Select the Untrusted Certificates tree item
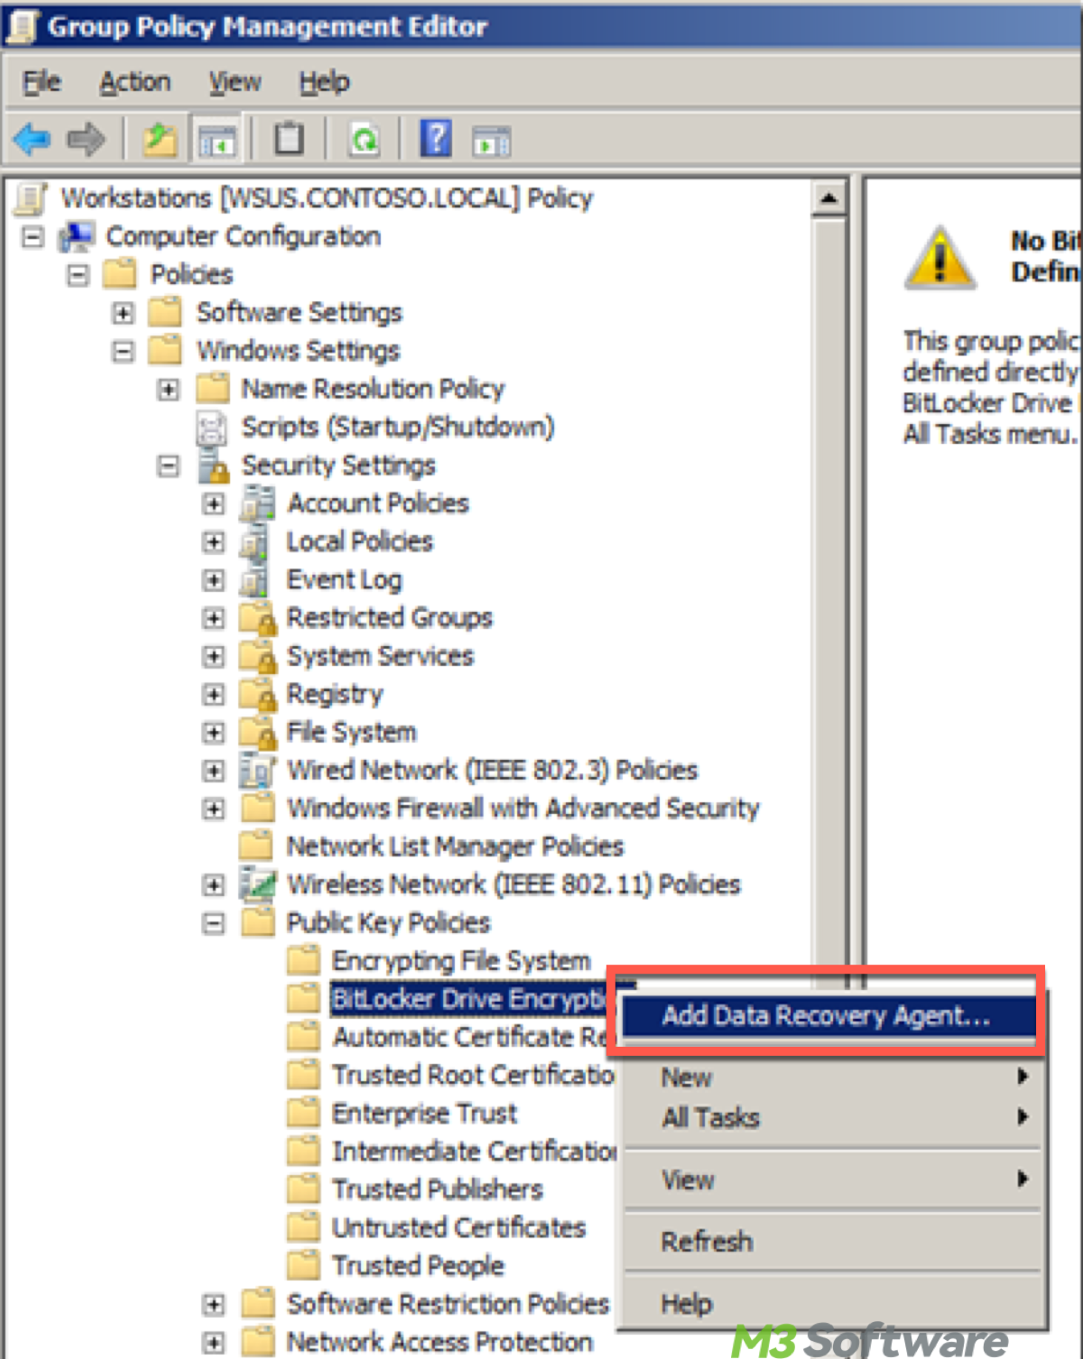This screenshot has width=1083, height=1359. [458, 1228]
